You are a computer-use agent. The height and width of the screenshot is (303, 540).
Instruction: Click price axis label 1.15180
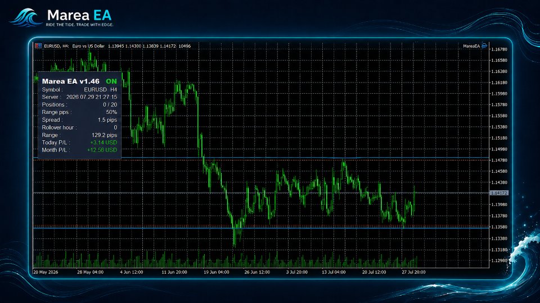[499, 138]
